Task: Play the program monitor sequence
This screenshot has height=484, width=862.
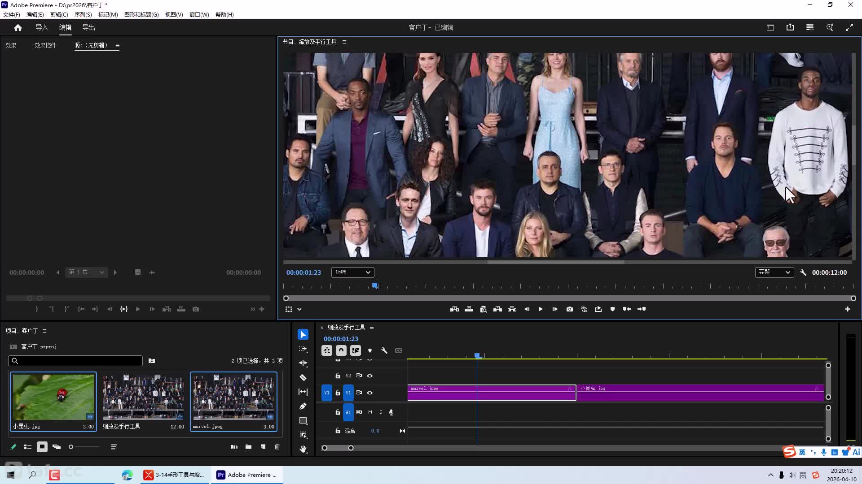Action: [x=541, y=309]
